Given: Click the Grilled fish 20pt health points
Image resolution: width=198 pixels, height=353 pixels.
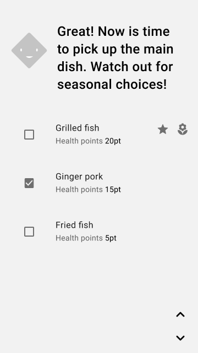Looking at the screenshot, I should [113, 141].
